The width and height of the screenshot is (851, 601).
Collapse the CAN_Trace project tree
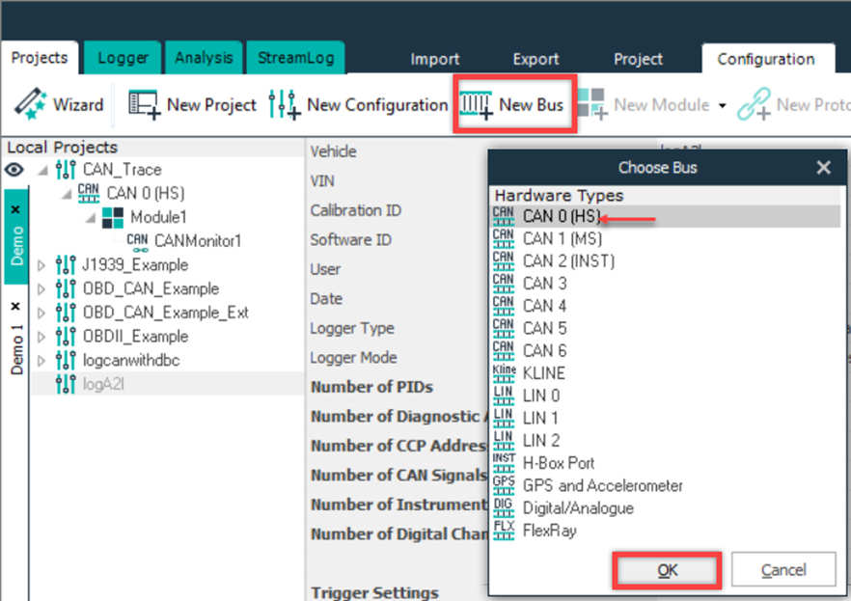click(x=41, y=170)
